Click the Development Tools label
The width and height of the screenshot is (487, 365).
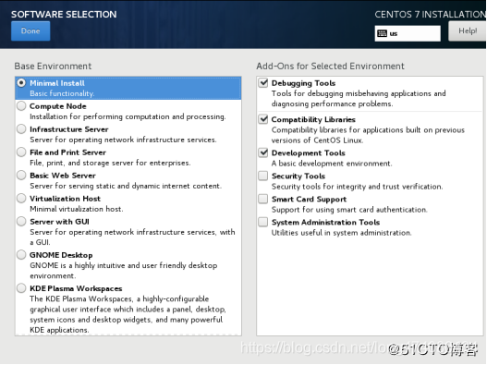point(309,152)
